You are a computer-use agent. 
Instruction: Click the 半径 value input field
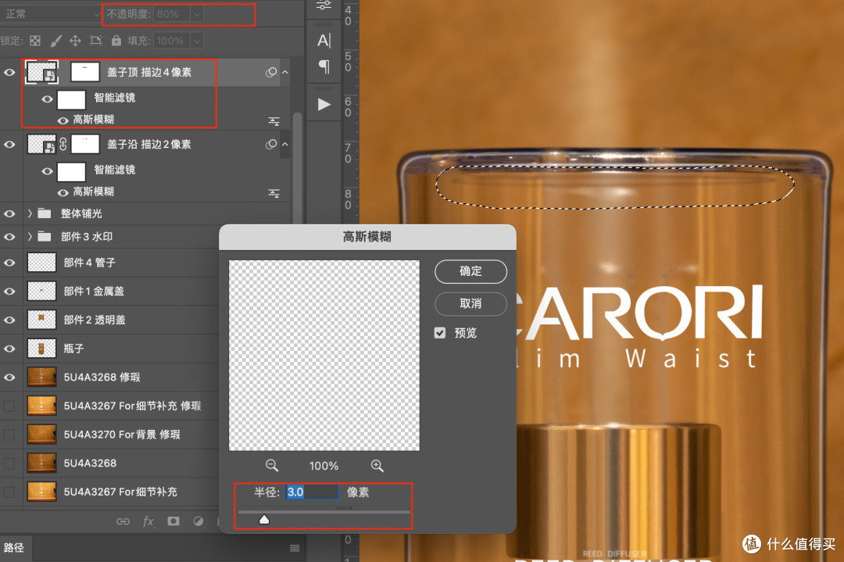tap(312, 492)
